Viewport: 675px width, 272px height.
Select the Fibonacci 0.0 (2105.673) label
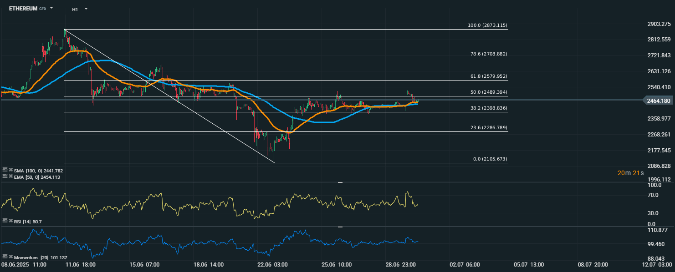[x=490, y=159]
